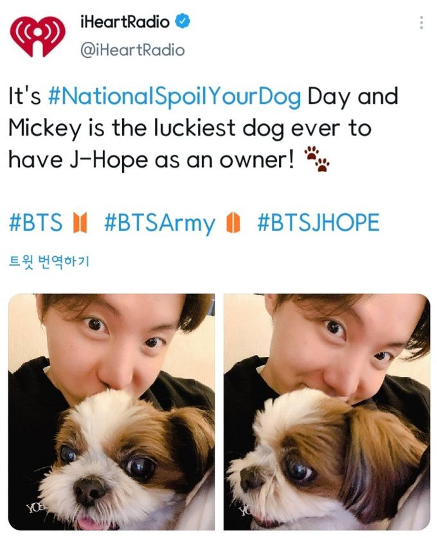Viewport: 437px width, 538px height.
Task: Click the blue verified badge
Action: (x=183, y=22)
